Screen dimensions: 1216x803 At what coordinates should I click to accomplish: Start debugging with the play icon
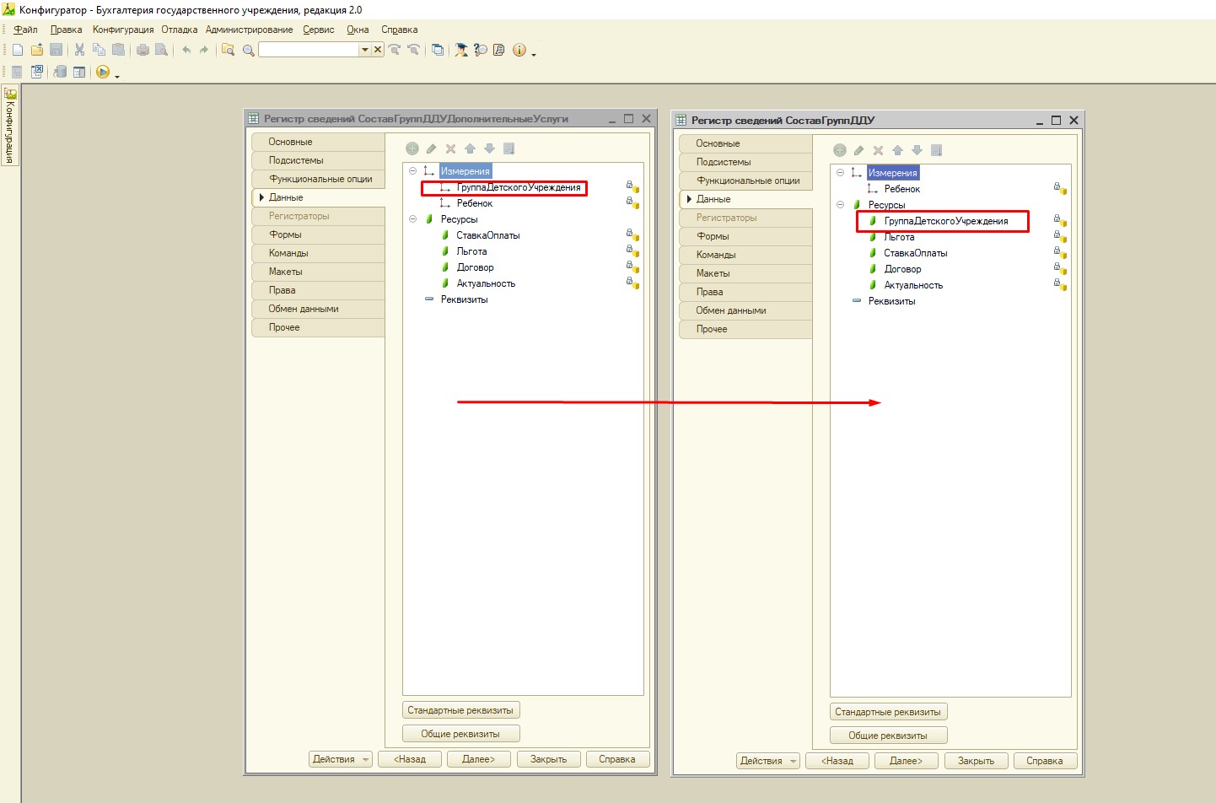(103, 73)
